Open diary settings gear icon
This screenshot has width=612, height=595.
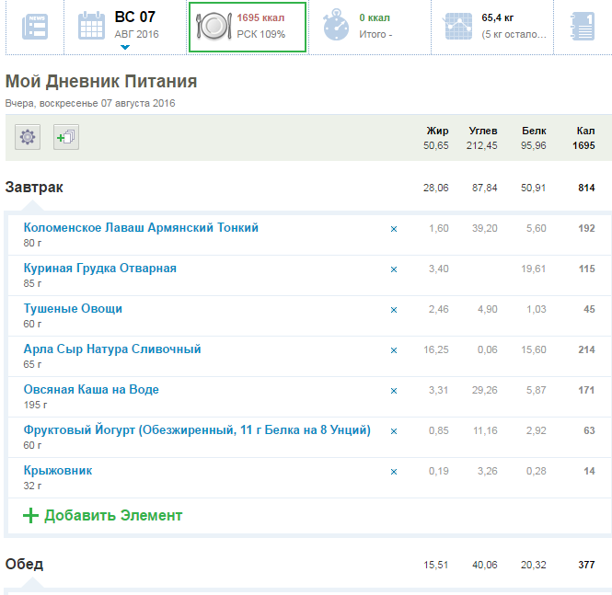(x=29, y=137)
